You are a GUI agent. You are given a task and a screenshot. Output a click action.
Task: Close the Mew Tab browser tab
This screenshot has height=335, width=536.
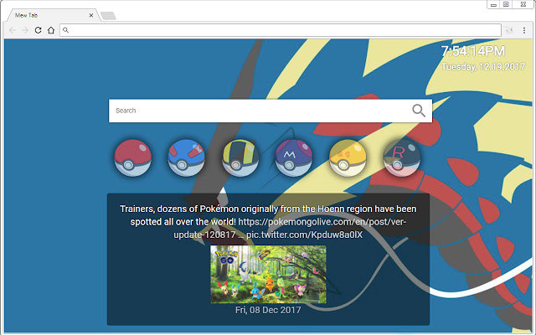pos(91,15)
